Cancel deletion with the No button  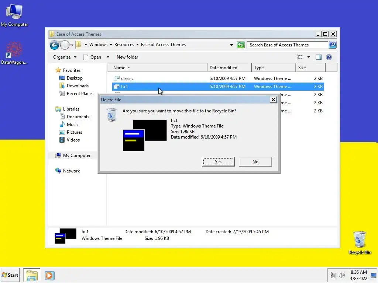point(255,162)
